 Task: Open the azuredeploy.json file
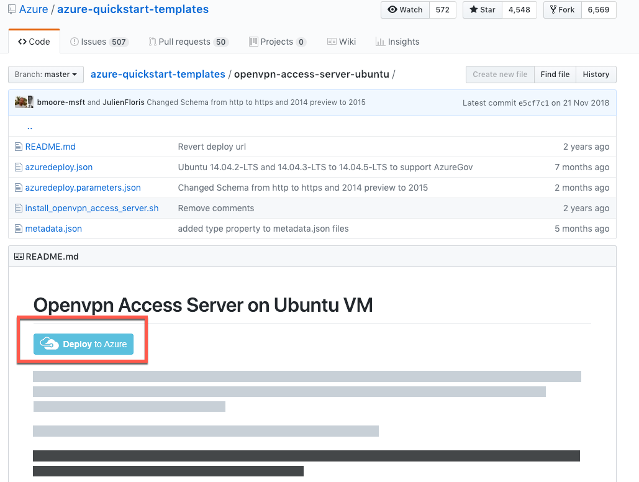(58, 167)
